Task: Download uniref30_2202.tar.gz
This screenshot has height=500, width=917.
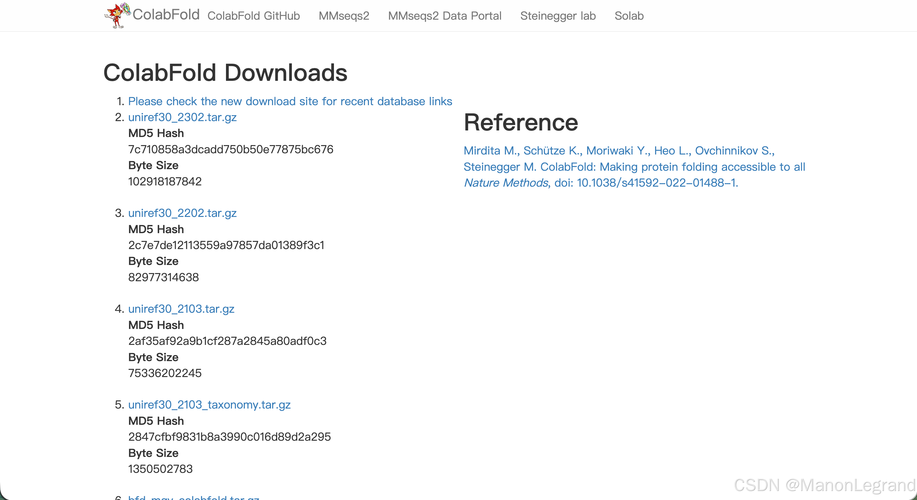Action: pyautogui.click(x=182, y=213)
